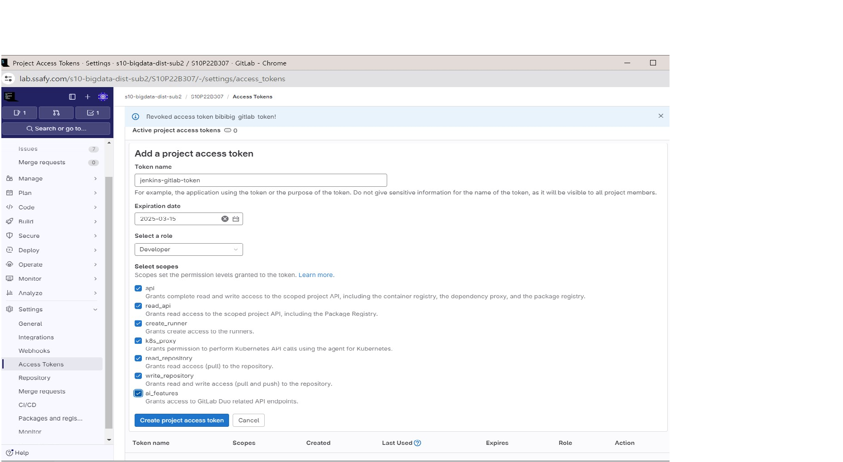Click the sidebar scrollbar up arrow
The height and width of the screenshot is (462, 843).
coord(109,143)
